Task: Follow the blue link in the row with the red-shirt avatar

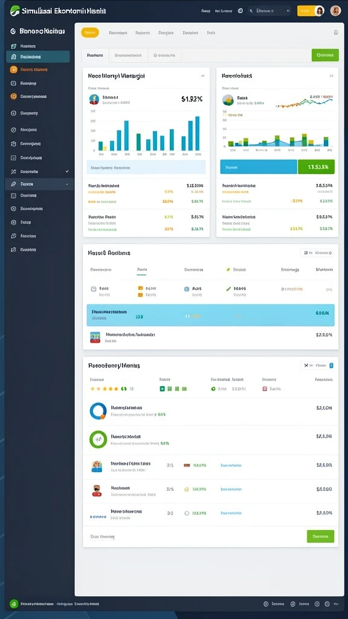Action: (x=231, y=490)
